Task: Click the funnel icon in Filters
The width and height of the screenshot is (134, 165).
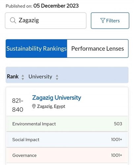Action: [103, 20]
